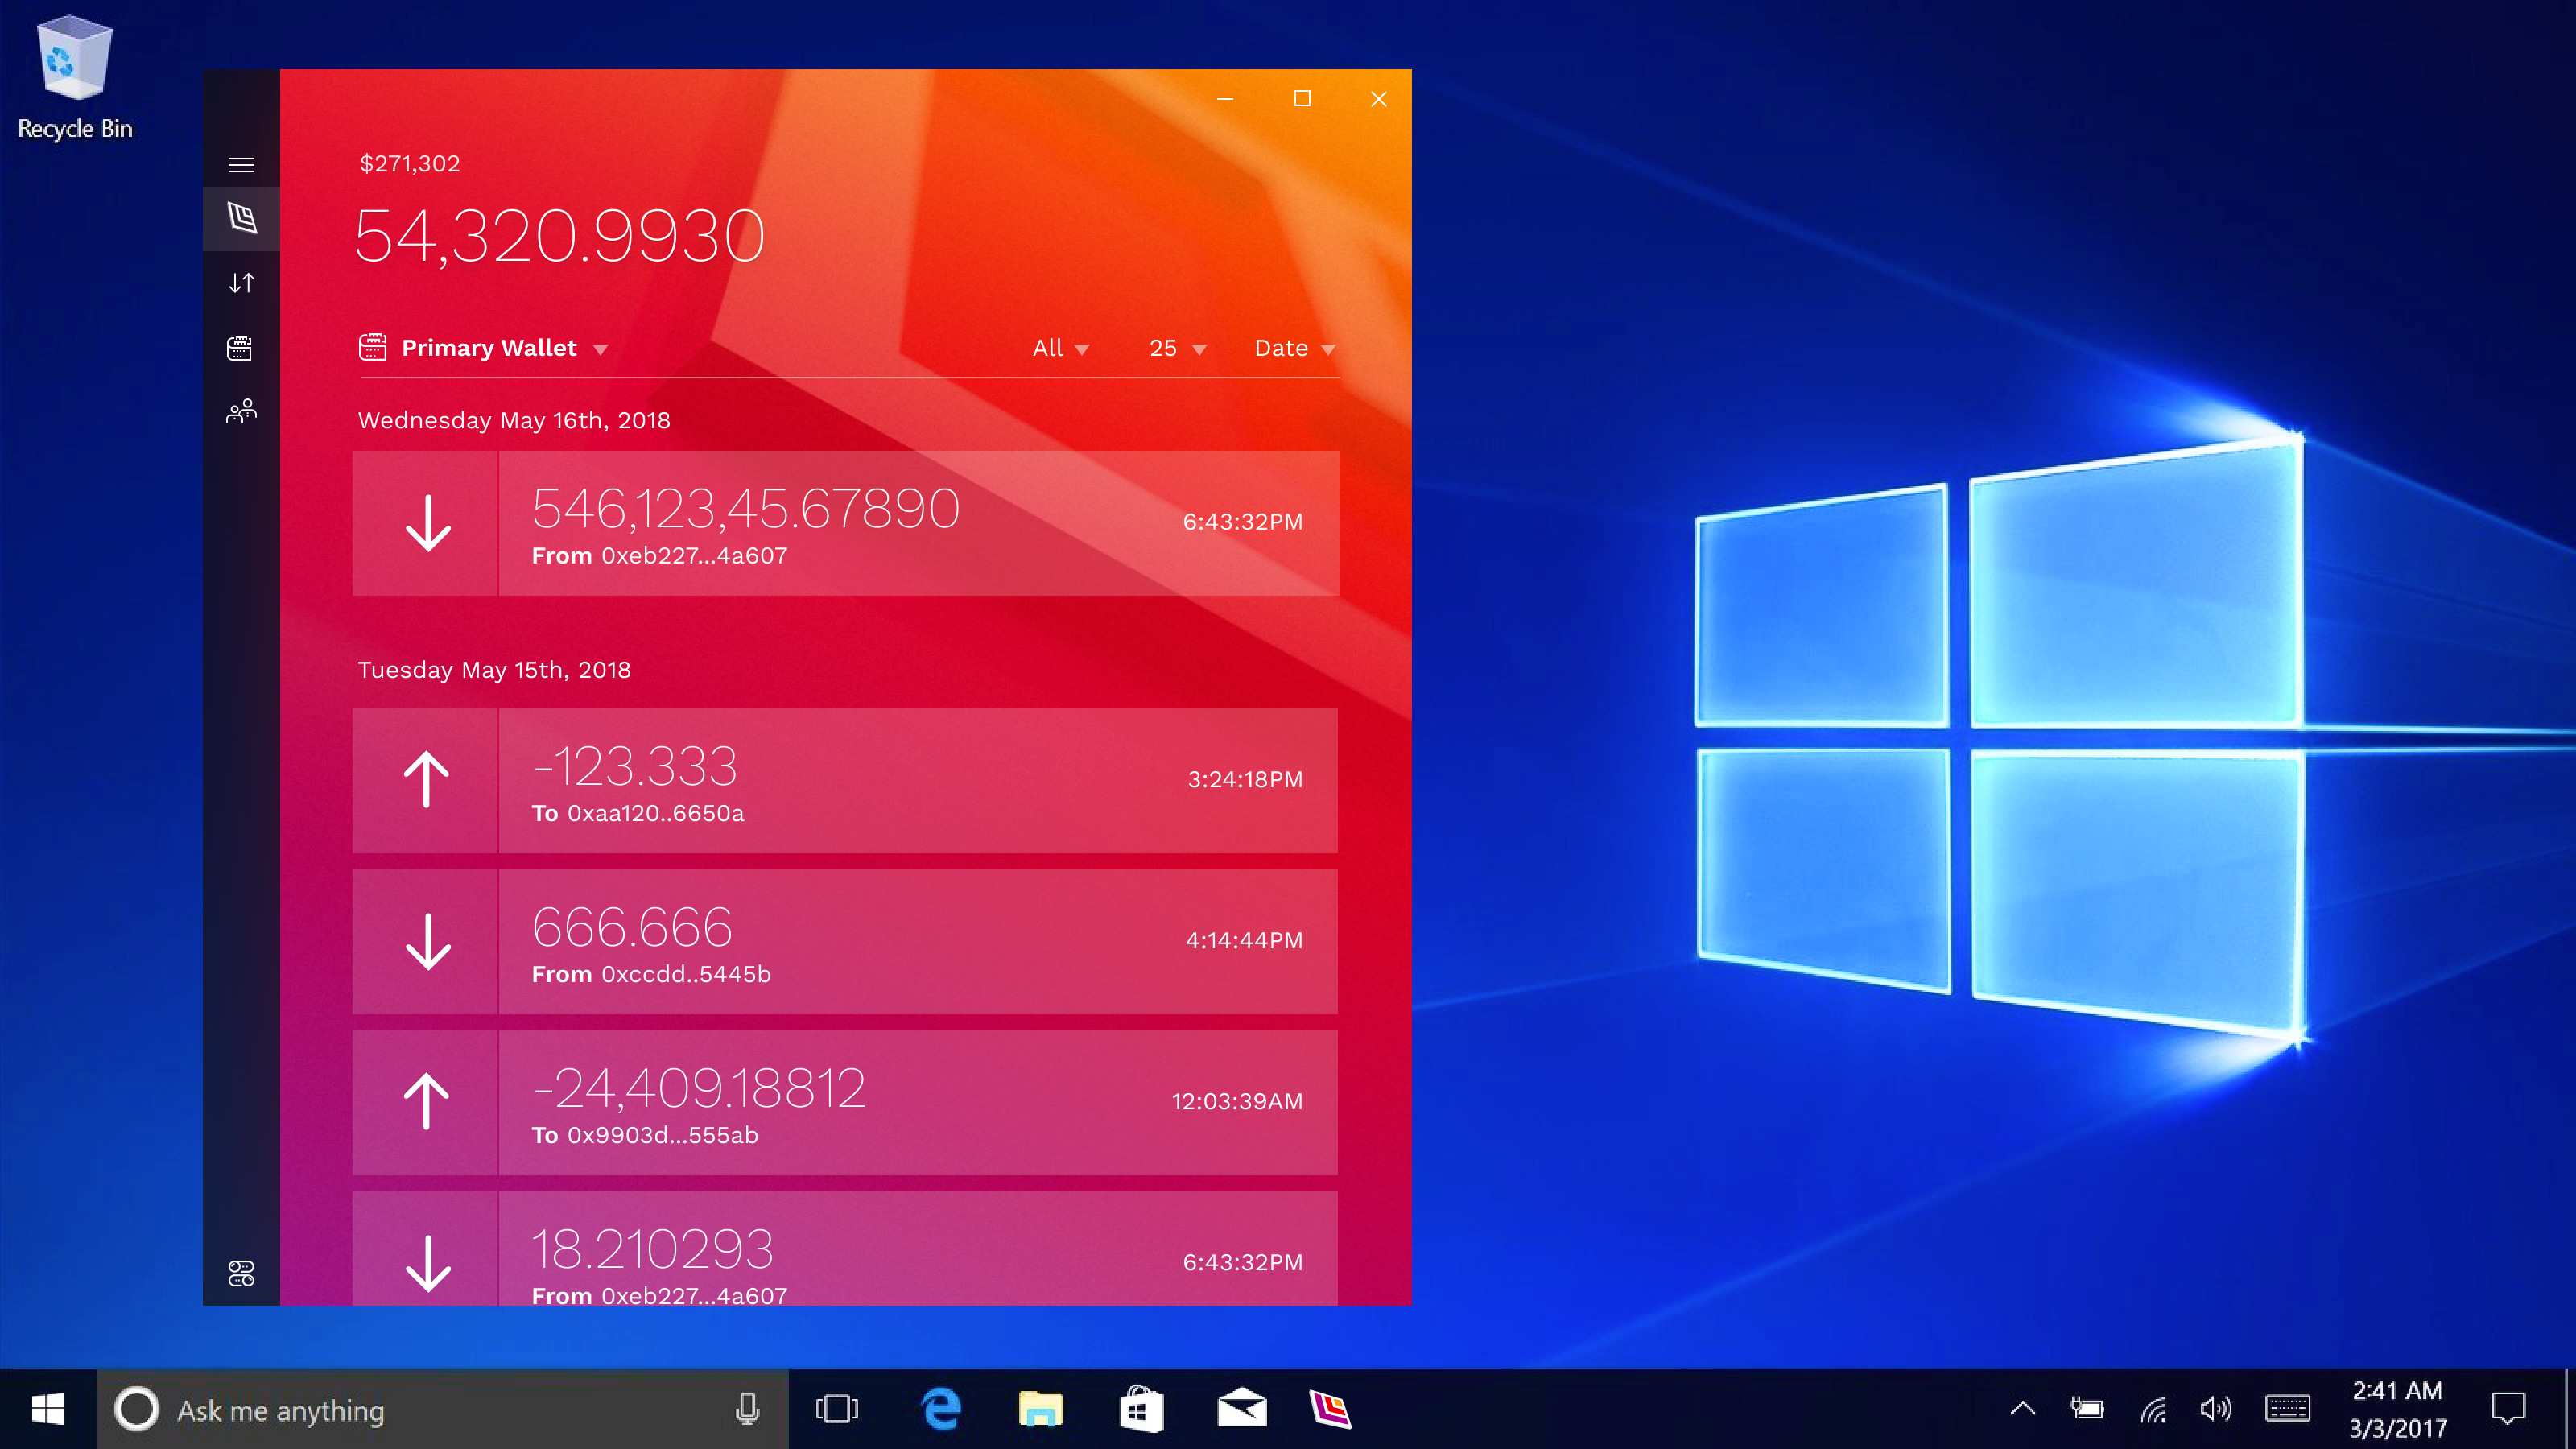Open the All filter dropdown
2576x1449 pixels.
1060,348
